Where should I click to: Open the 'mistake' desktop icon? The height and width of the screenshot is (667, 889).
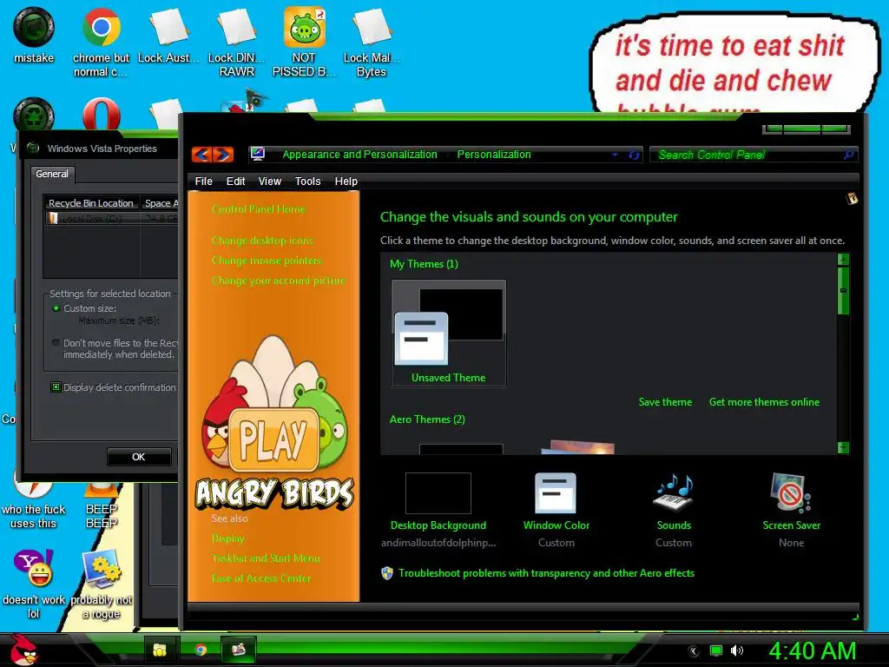pyautogui.click(x=34, y=35)
